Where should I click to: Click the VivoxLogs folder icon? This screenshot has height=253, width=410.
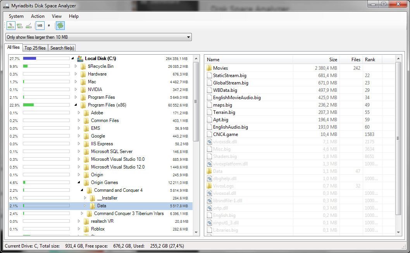(209, 186)
